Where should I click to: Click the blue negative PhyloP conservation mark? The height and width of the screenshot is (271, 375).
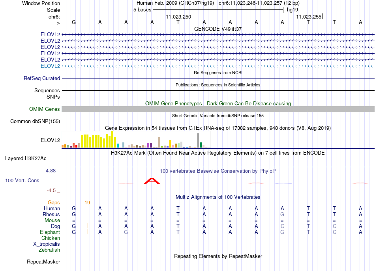pyautogui.click(x=283, y=183)
